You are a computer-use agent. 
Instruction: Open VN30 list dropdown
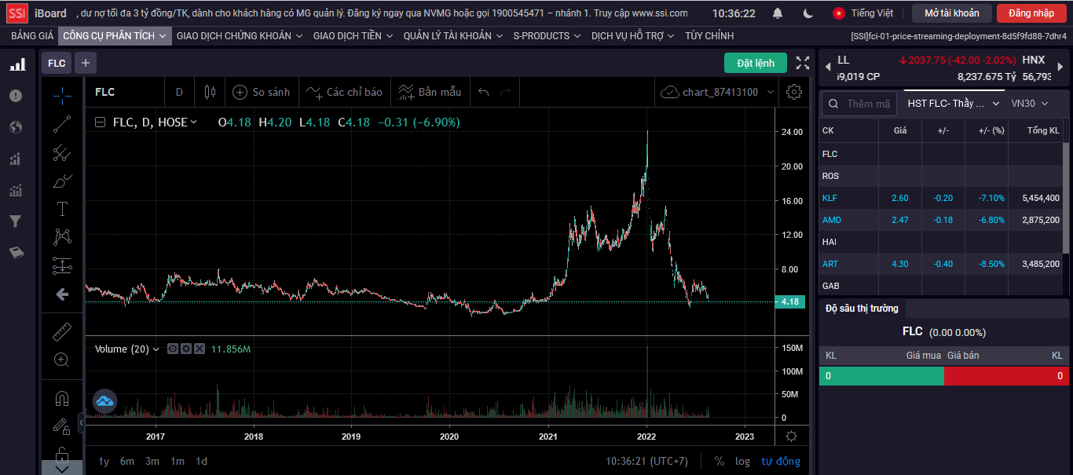[1029, 104]
